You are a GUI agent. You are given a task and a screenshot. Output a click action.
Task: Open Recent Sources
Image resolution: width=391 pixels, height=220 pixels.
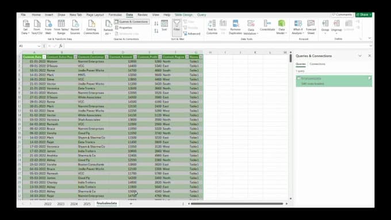click(75, 27)
